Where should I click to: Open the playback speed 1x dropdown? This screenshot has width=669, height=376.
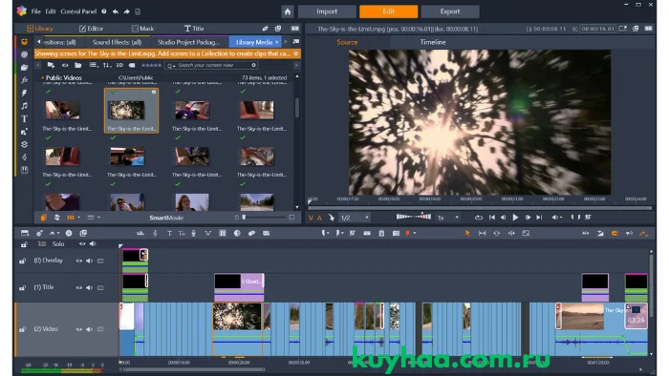(448, 218)
